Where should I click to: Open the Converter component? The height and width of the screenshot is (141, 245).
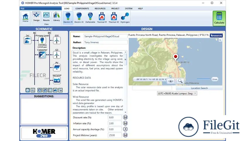click(42, 55)
